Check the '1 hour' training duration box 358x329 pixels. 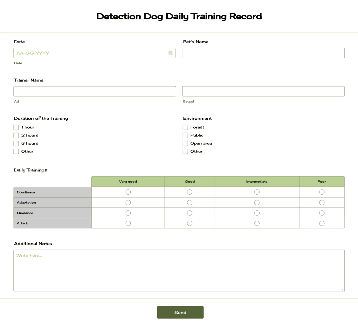pyautogui.click(x=16, y=127)
